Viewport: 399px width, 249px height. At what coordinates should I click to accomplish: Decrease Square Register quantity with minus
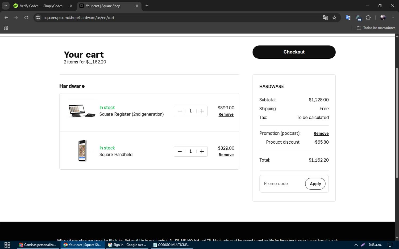tap(180, 111)
